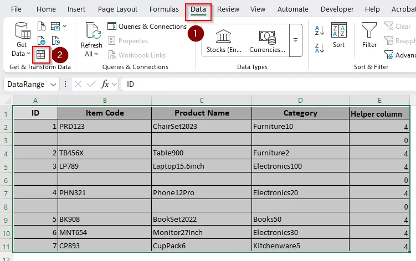416x261 pixels.
Task: Click the From Table/Range icon
Action: coord(41,55)
